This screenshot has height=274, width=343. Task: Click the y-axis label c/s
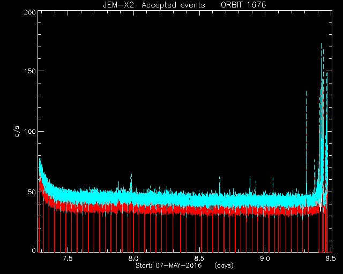18,132
